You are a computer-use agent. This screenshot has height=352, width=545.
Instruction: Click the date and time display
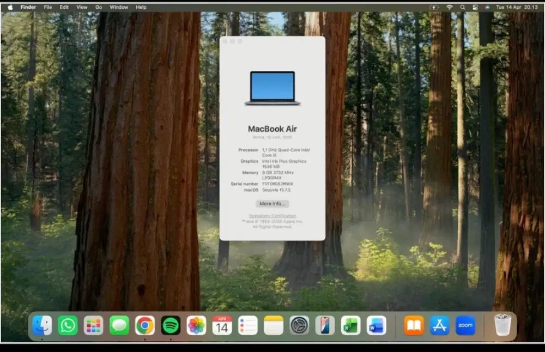click(x=517, y=7)
